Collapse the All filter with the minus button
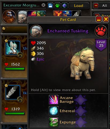Screen dimensions: 110x129 [x=96, y=6]
